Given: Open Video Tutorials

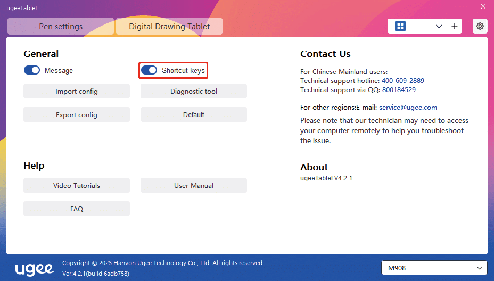Looking at the screenshot, I should 77,185.
